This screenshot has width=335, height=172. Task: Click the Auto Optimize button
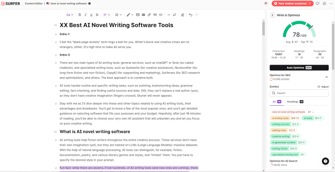click(x=299, y=68)
